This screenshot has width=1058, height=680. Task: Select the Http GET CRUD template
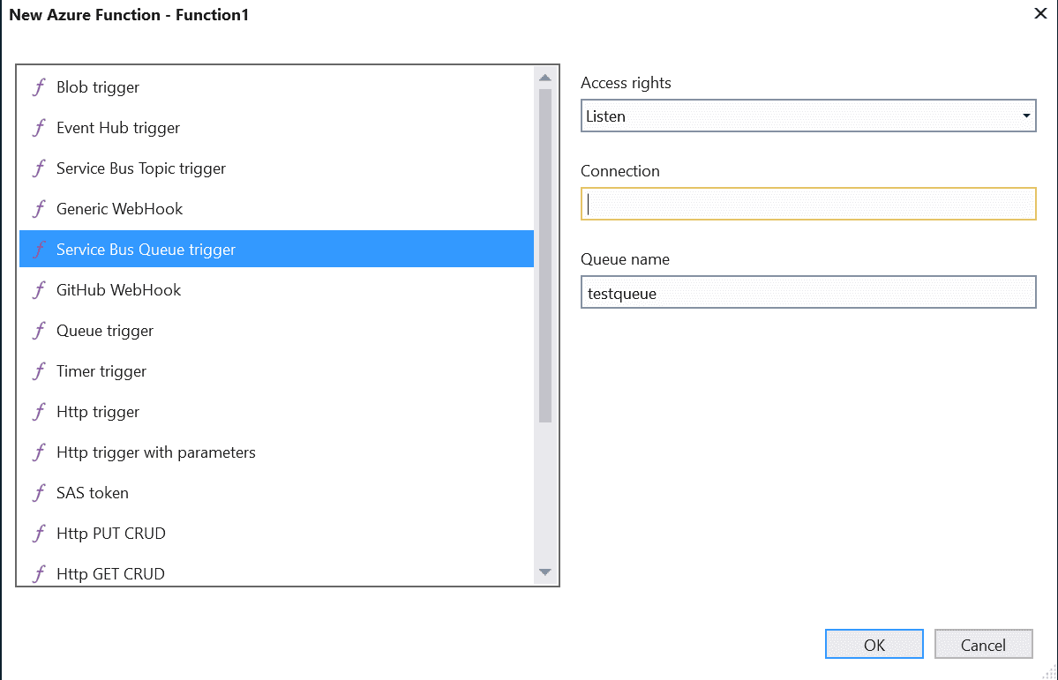click(277, 572)
